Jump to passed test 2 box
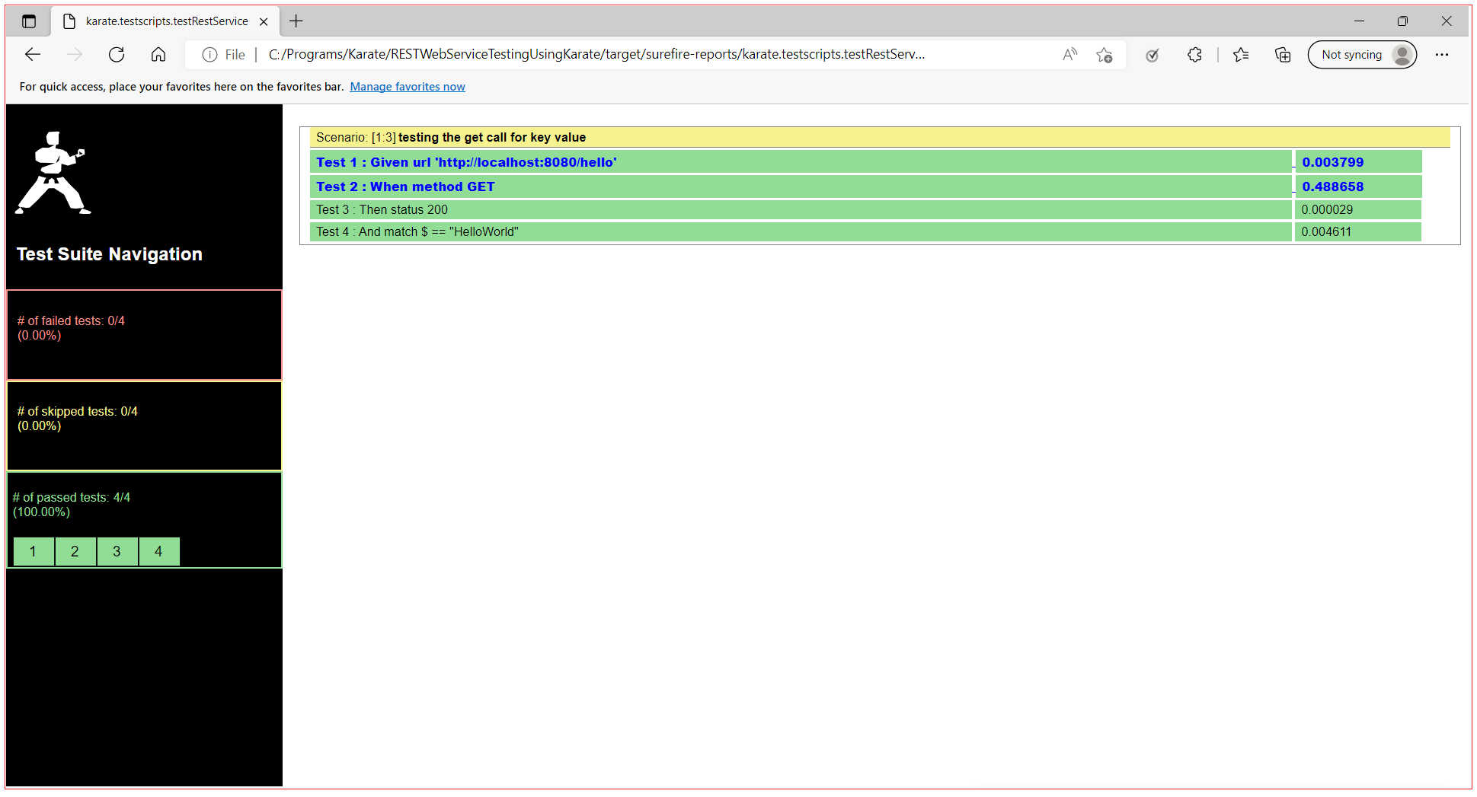 75,552
